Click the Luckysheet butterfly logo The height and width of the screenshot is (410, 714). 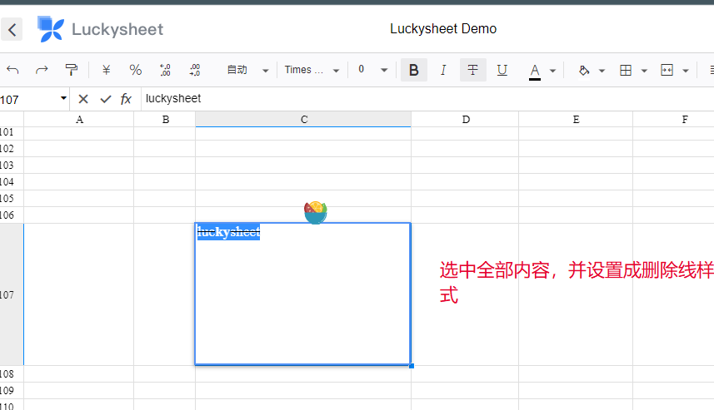coord(50,29)
